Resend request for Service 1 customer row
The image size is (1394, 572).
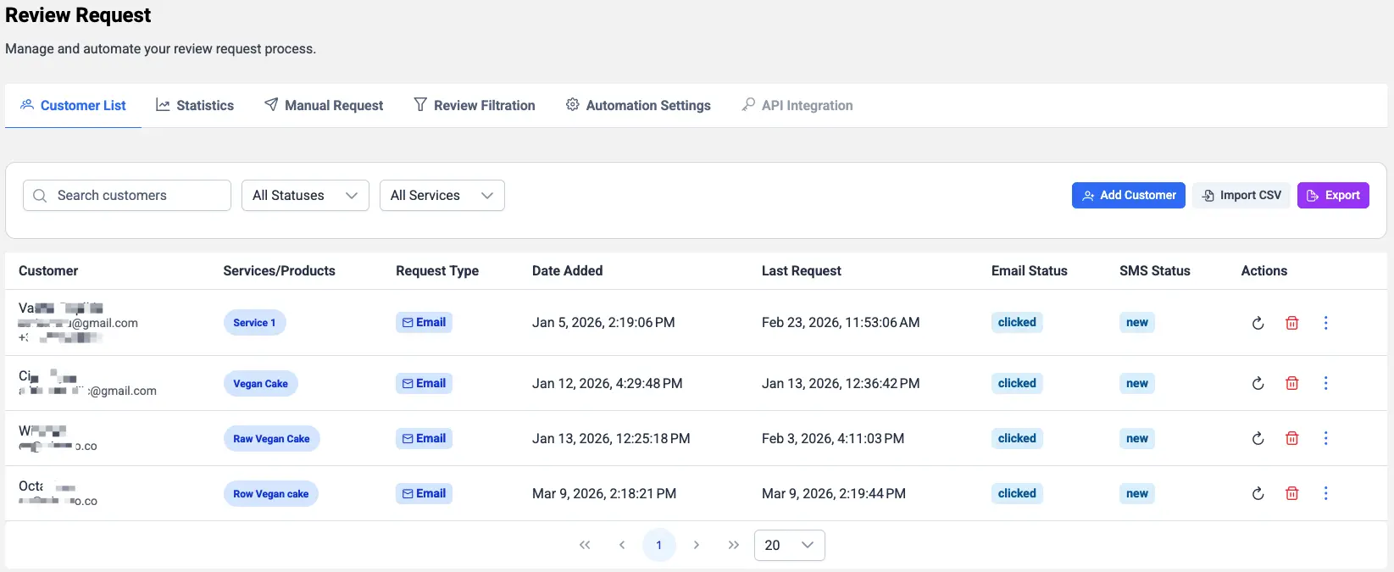[1258, 323]
